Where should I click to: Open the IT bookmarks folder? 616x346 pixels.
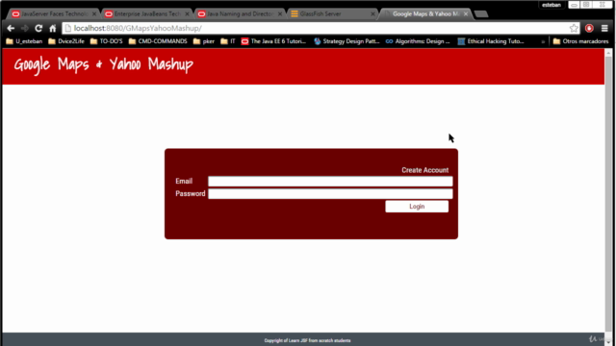click(228, 41)
